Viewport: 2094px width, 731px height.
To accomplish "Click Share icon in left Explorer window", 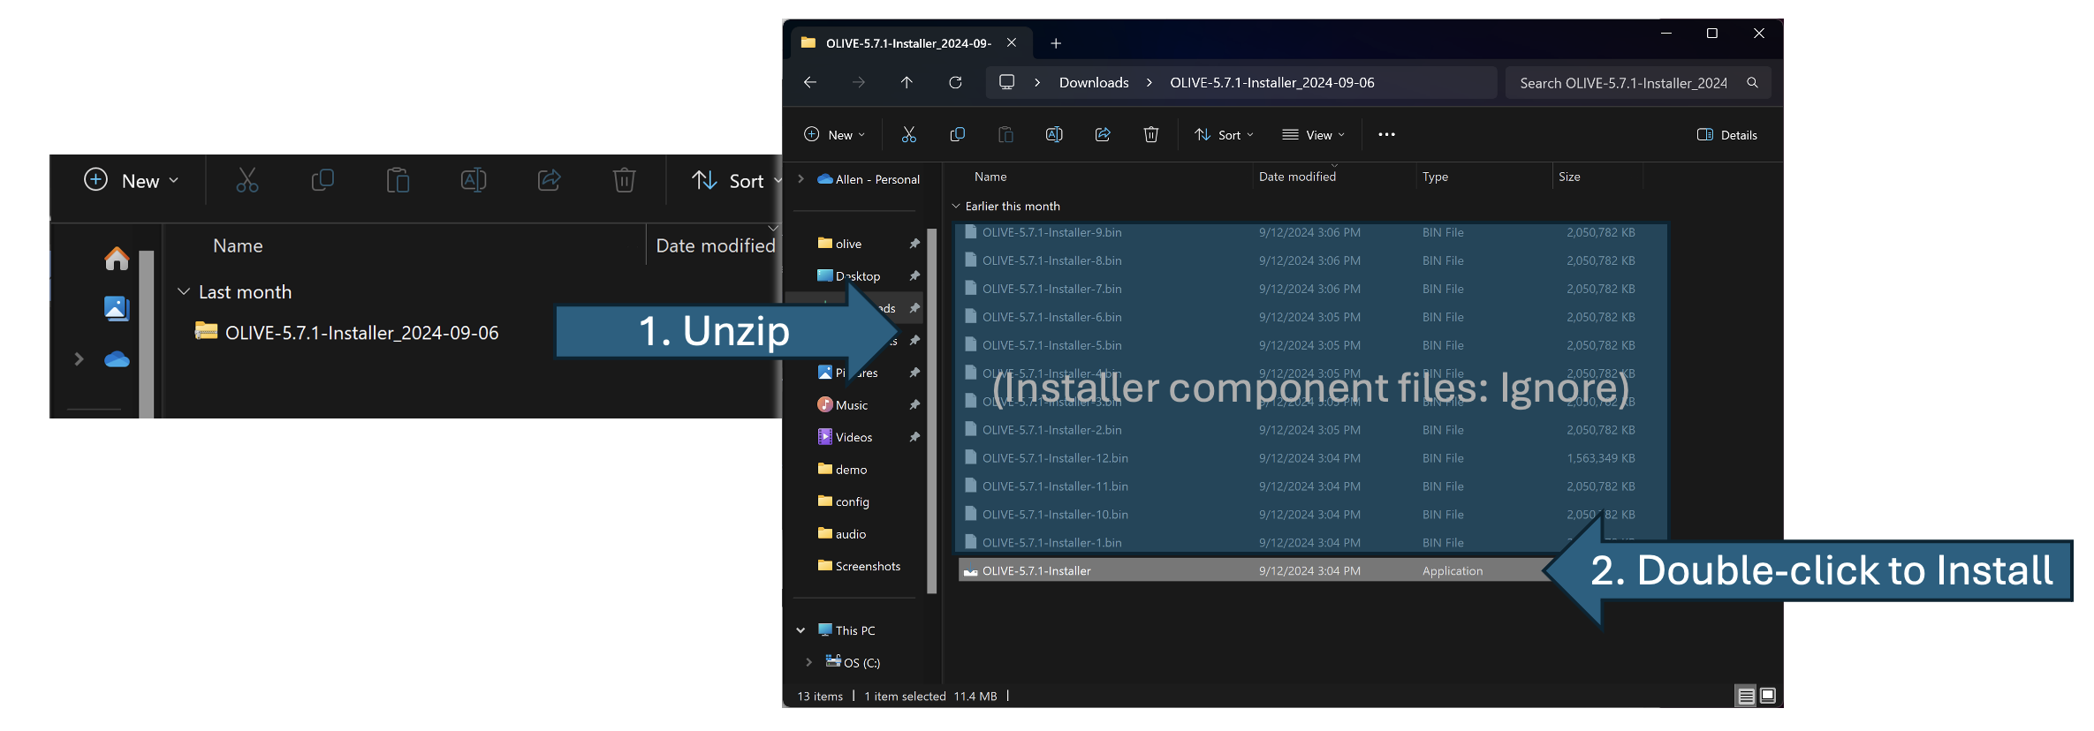I will point(549,180).
